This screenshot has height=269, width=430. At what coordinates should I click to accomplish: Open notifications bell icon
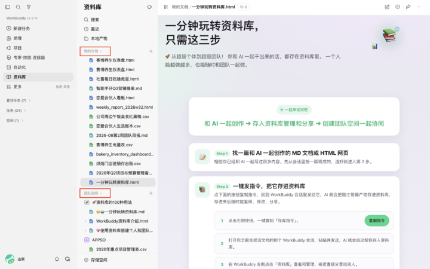[57, 259]
